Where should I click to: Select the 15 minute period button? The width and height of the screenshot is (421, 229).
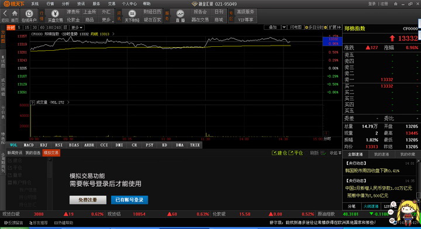[x=26, y=27]
